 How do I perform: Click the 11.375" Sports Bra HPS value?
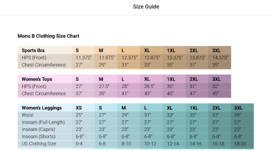pyautogui.click(x=84, y=58)
